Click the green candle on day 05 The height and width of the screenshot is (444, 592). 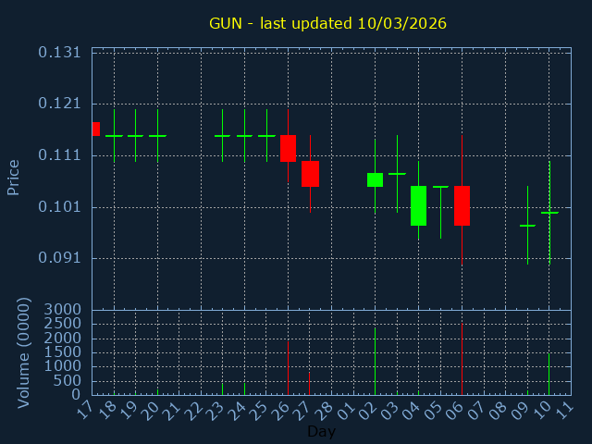coord(440,188)
